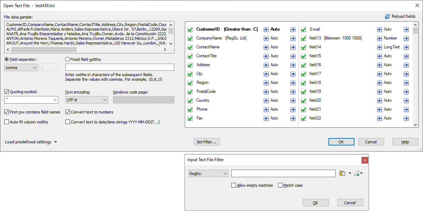Click left arrow next to field14 LongText
Viewport: 423px width, 212px height.
tap(380, 47)
